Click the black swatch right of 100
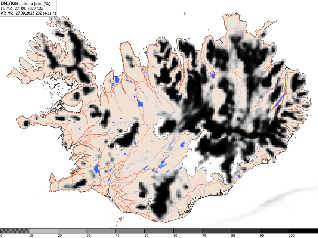The width and height of the screenshot is (318, 238). [x=303, y=231]
